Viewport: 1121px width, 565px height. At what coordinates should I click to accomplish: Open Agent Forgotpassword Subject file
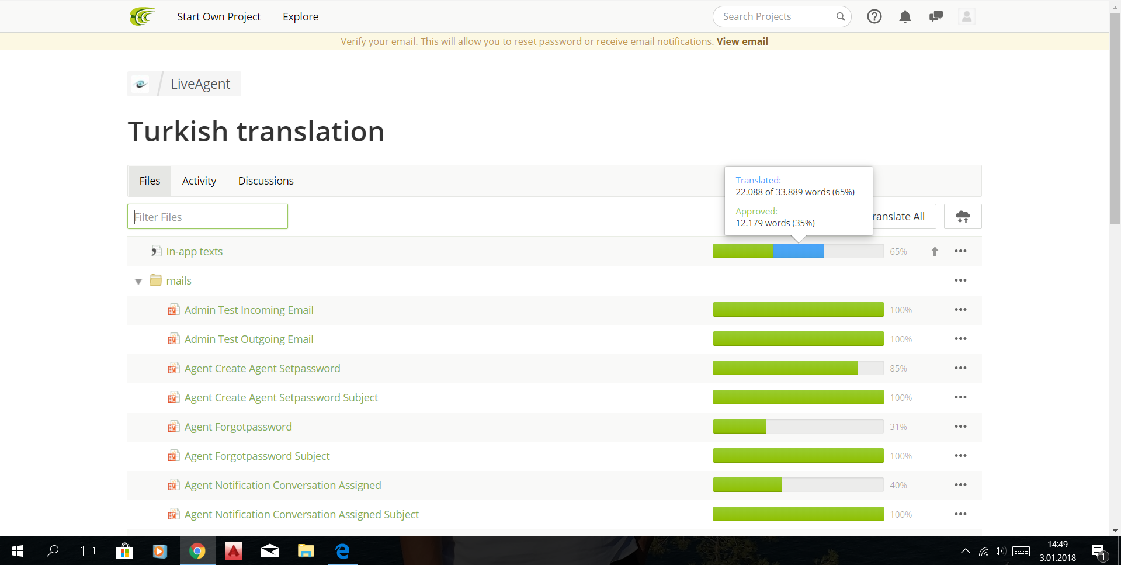(x=257, y=456)
